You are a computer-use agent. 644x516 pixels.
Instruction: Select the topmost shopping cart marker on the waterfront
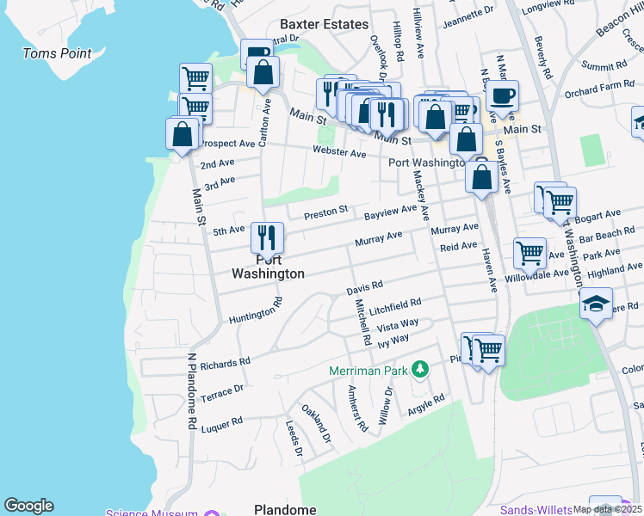(196, 78)
